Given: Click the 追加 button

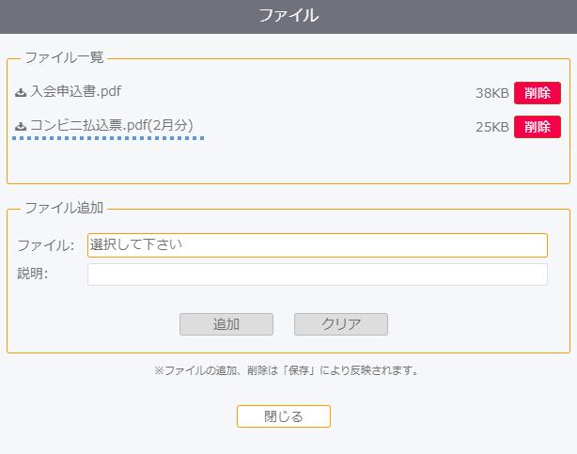Looking at the screenshot, I should [226, 324].
